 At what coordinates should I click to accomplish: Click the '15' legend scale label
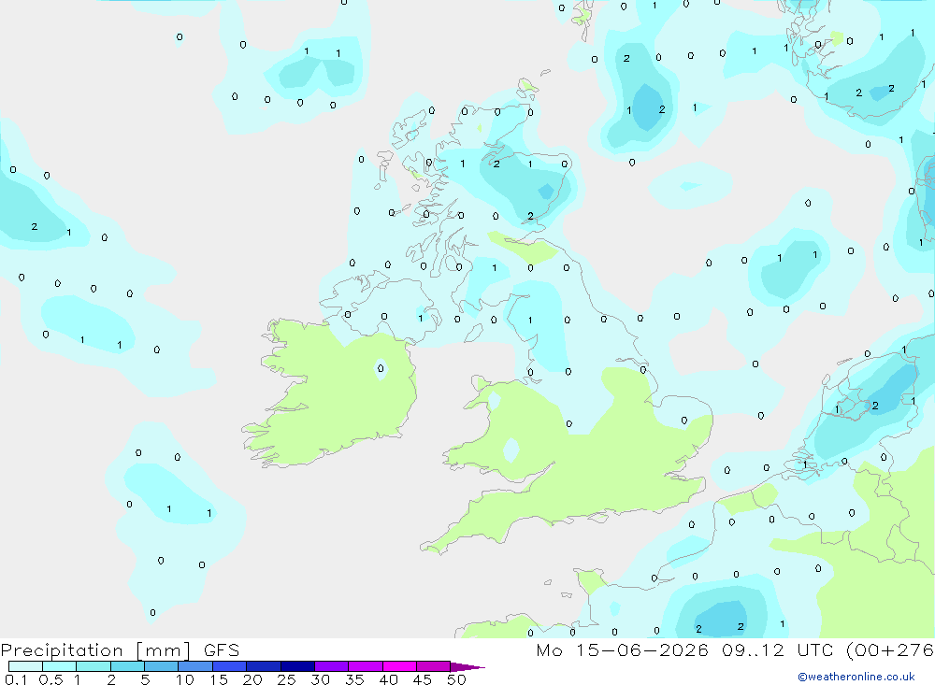point(218,679)
